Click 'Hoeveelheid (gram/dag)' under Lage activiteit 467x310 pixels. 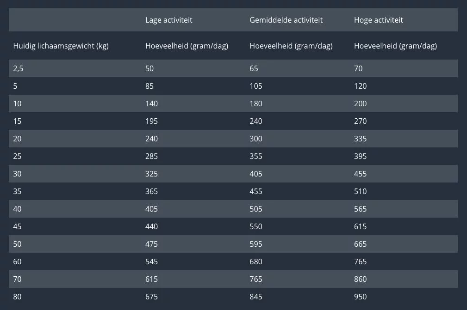187,46
